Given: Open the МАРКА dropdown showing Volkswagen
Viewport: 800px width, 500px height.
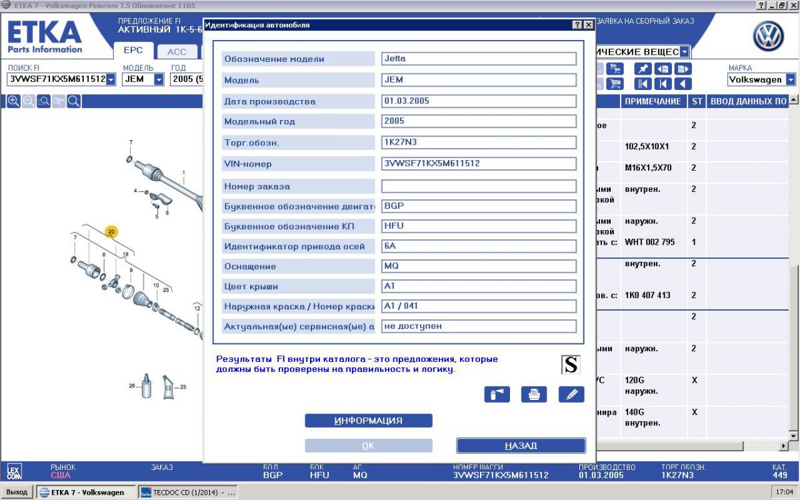Looking at the screenshot, I should [791, 79].
